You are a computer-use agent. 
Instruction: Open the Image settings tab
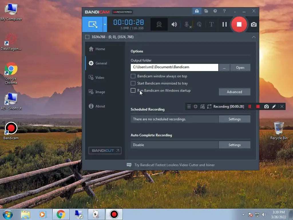click(105, 92)
